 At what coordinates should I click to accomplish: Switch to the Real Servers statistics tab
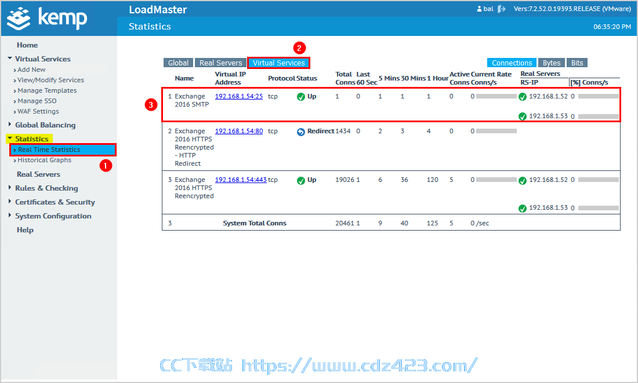pyautogui.click(x=220, y=63)
